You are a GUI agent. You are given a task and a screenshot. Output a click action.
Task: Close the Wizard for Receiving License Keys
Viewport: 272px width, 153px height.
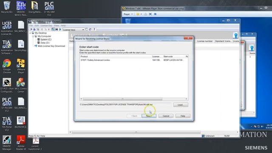click(188, 38)
